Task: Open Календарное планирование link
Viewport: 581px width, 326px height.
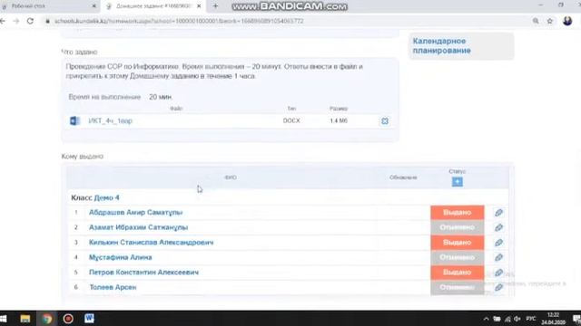Action: 442,46
